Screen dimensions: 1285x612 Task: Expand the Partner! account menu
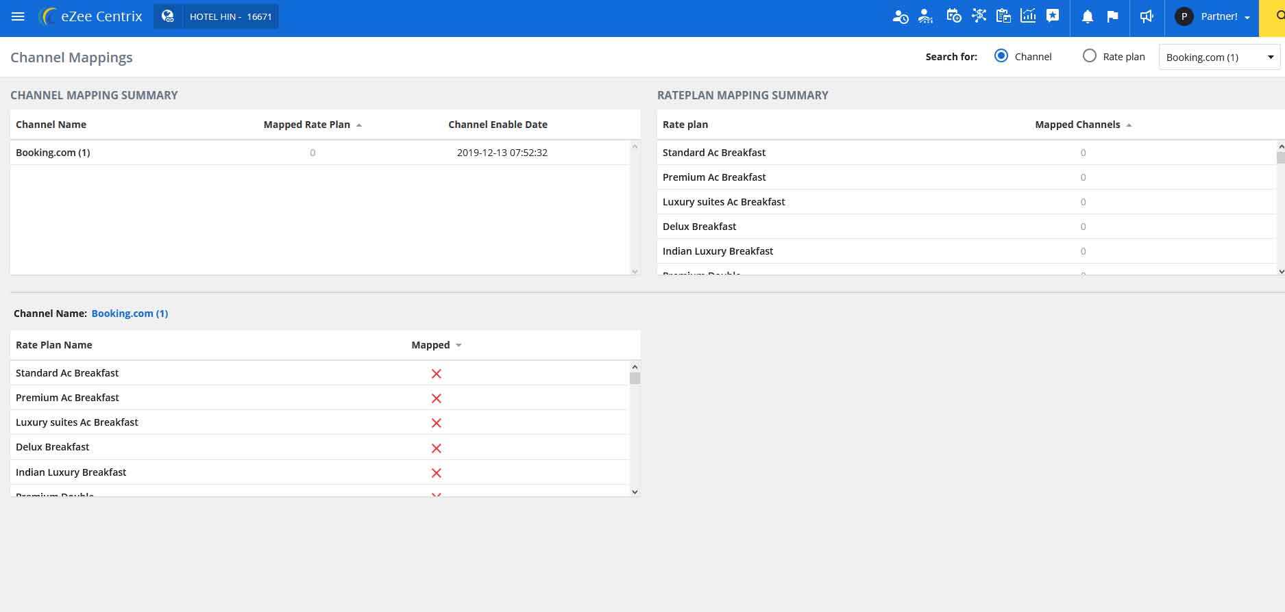point(1225,17)
